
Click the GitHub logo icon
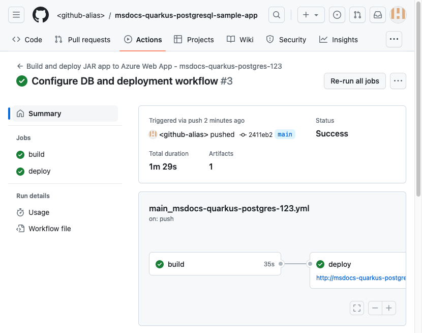(41, 15)
